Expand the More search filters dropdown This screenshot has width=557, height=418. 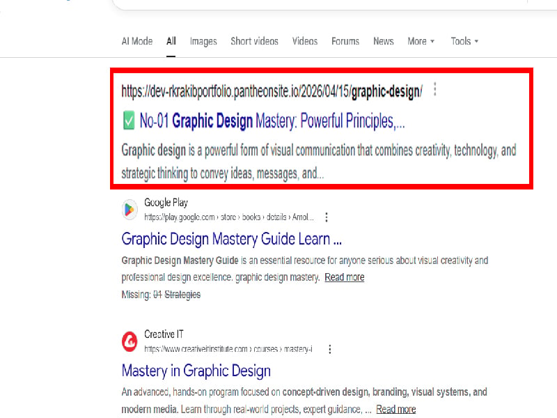click(421, 41)
